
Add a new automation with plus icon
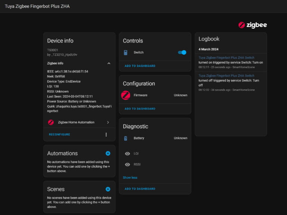click(x=108, y=153)
